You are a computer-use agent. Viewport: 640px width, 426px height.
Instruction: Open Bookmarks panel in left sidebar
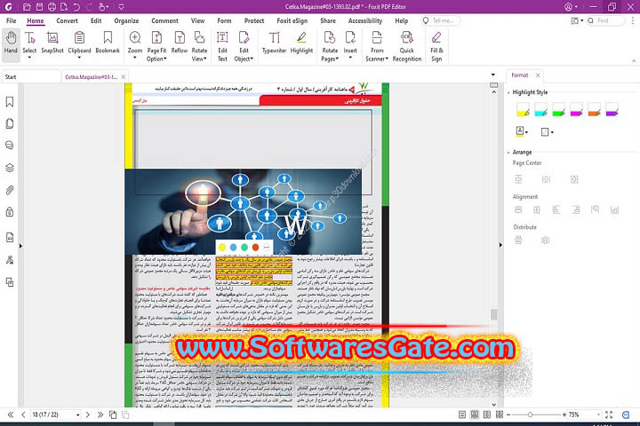point(10,102)
